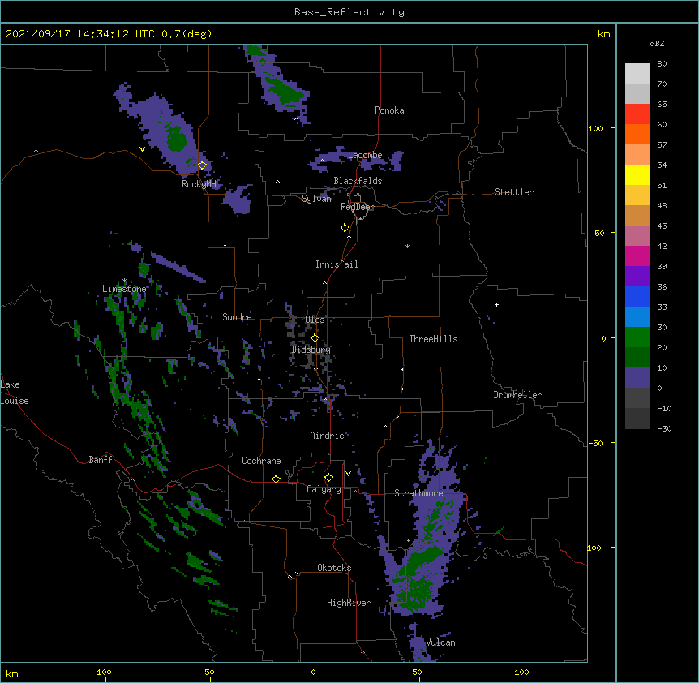Click the Strathmore town label
699x683 pixels.
coord(418,493)
